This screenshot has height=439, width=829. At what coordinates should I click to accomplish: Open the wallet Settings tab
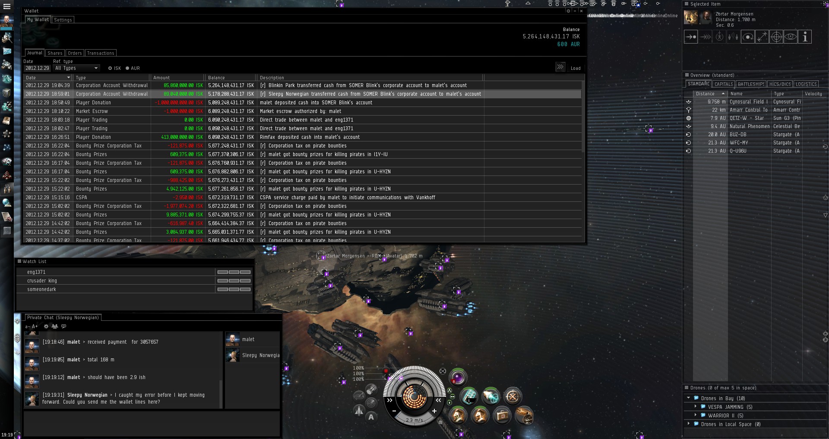pyautogui.click(x=63, y=20)
